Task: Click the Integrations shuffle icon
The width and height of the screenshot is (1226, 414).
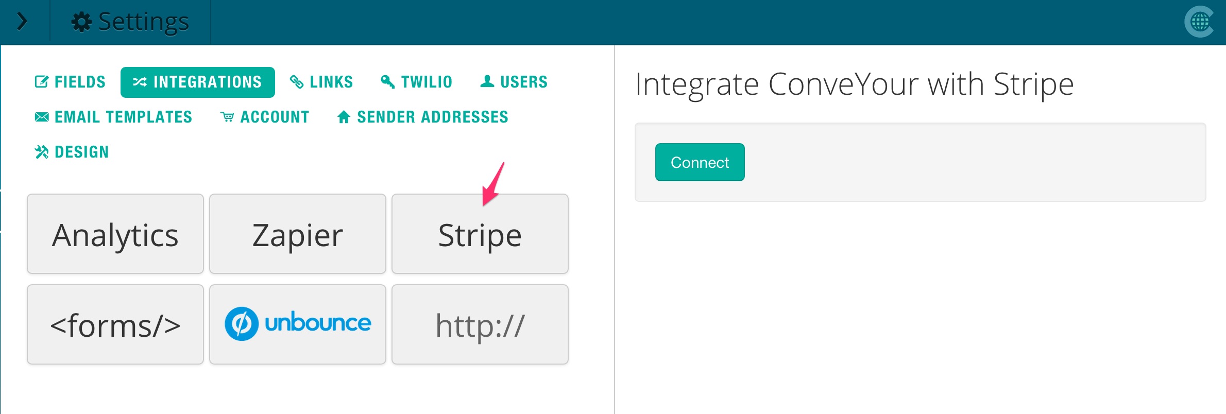Action: pos(140,82)
